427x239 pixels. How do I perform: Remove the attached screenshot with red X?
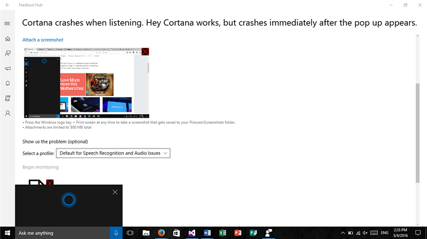pos(145,51)
